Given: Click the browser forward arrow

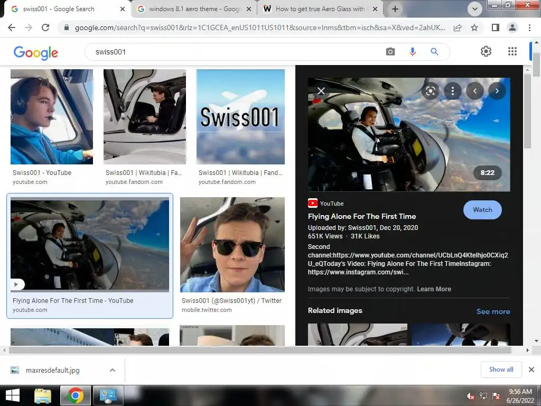Looking at the screenshot, I should click(x=29, y=27).
